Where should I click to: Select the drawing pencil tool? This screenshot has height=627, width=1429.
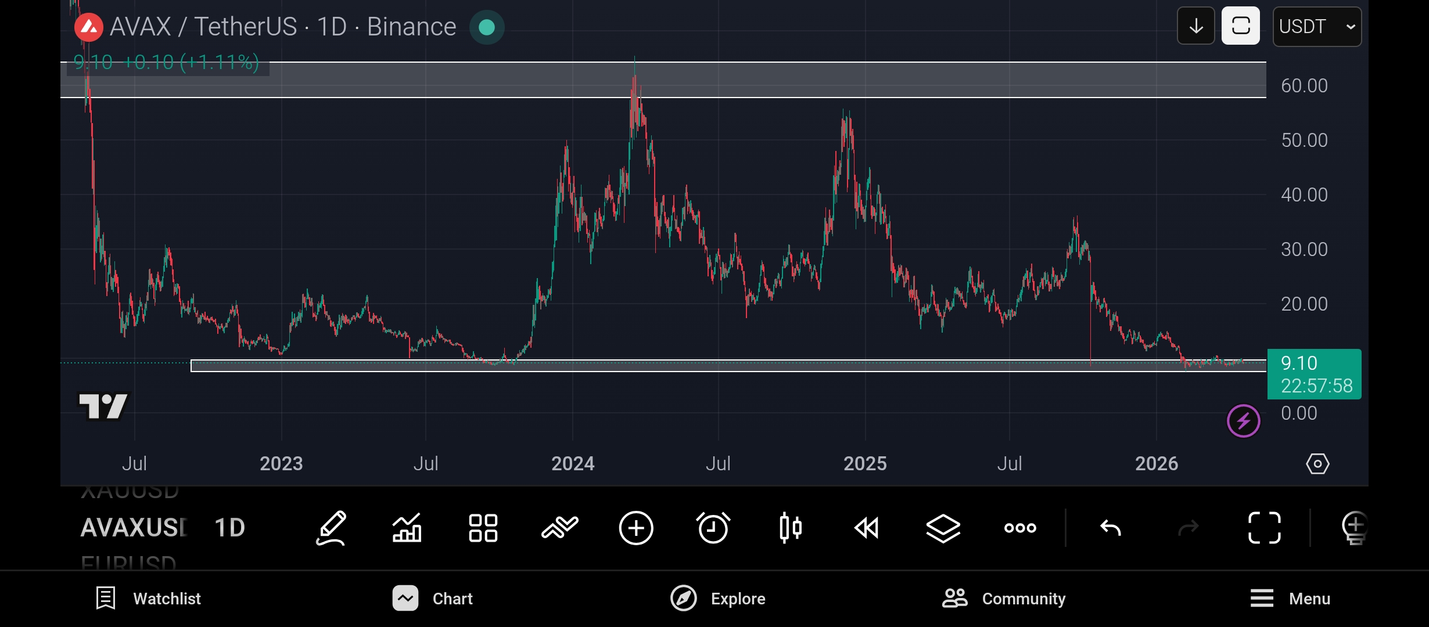(331, 528)
